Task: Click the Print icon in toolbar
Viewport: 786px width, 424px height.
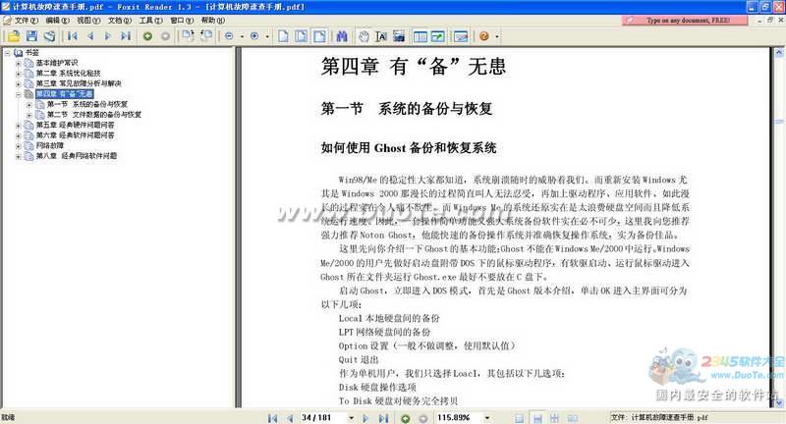Action: (x=47, y=36)
